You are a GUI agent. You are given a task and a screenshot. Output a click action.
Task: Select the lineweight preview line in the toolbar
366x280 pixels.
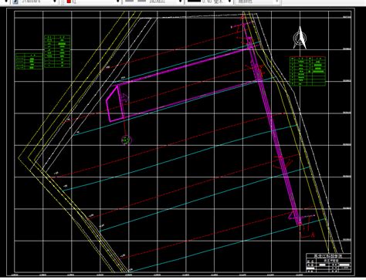click(x=194, y=2)
